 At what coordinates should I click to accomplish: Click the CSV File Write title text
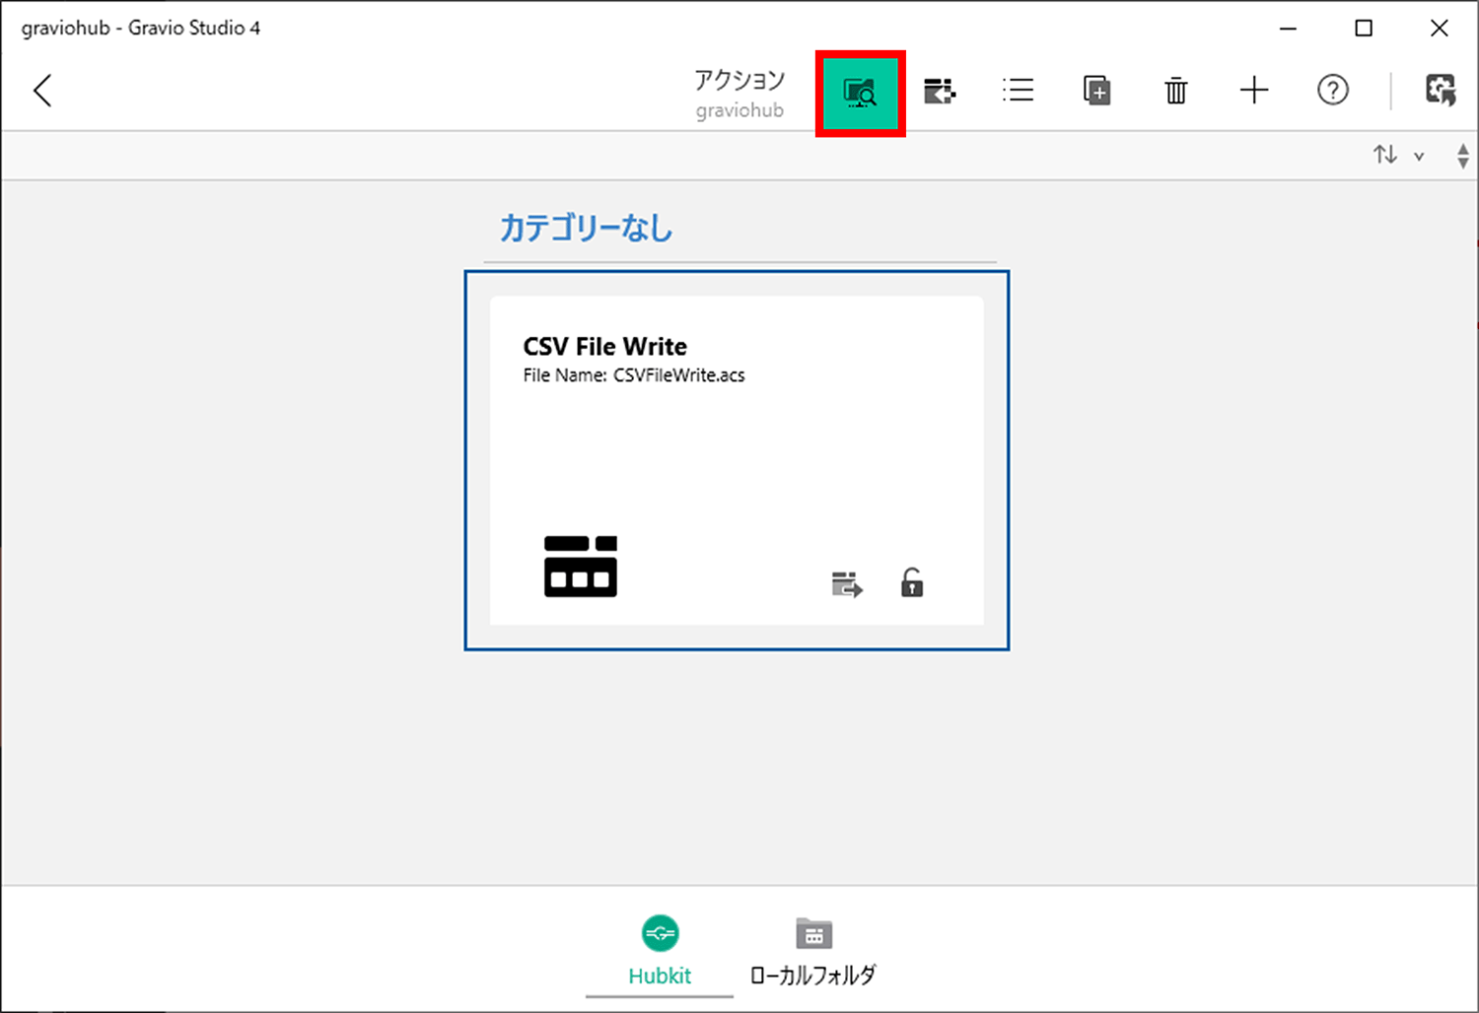click(x=605, y=347)
